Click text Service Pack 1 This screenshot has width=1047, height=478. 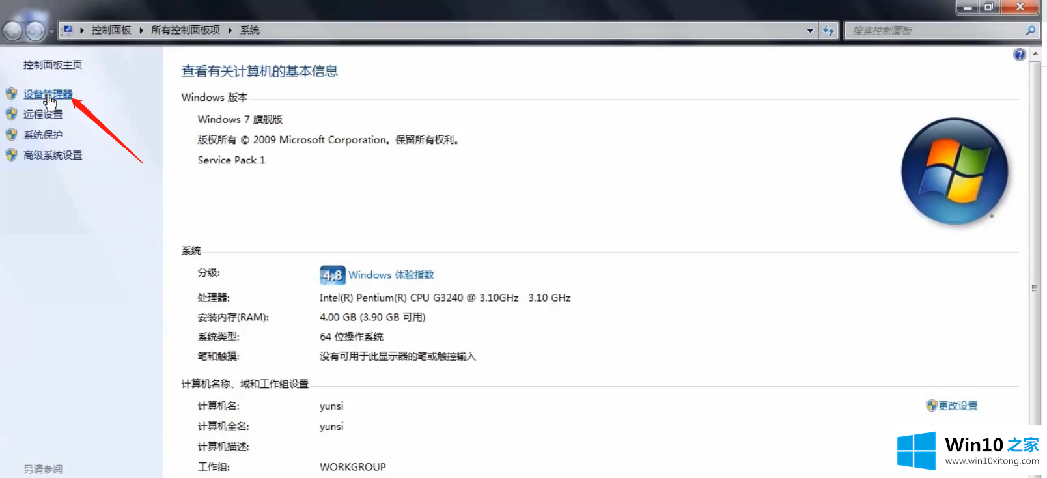pyautogui.click(x=231, y=160)
